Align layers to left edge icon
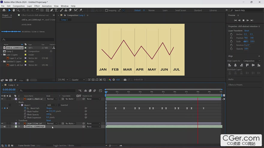This screenshot has height=148, width=264. coord(229,65)
